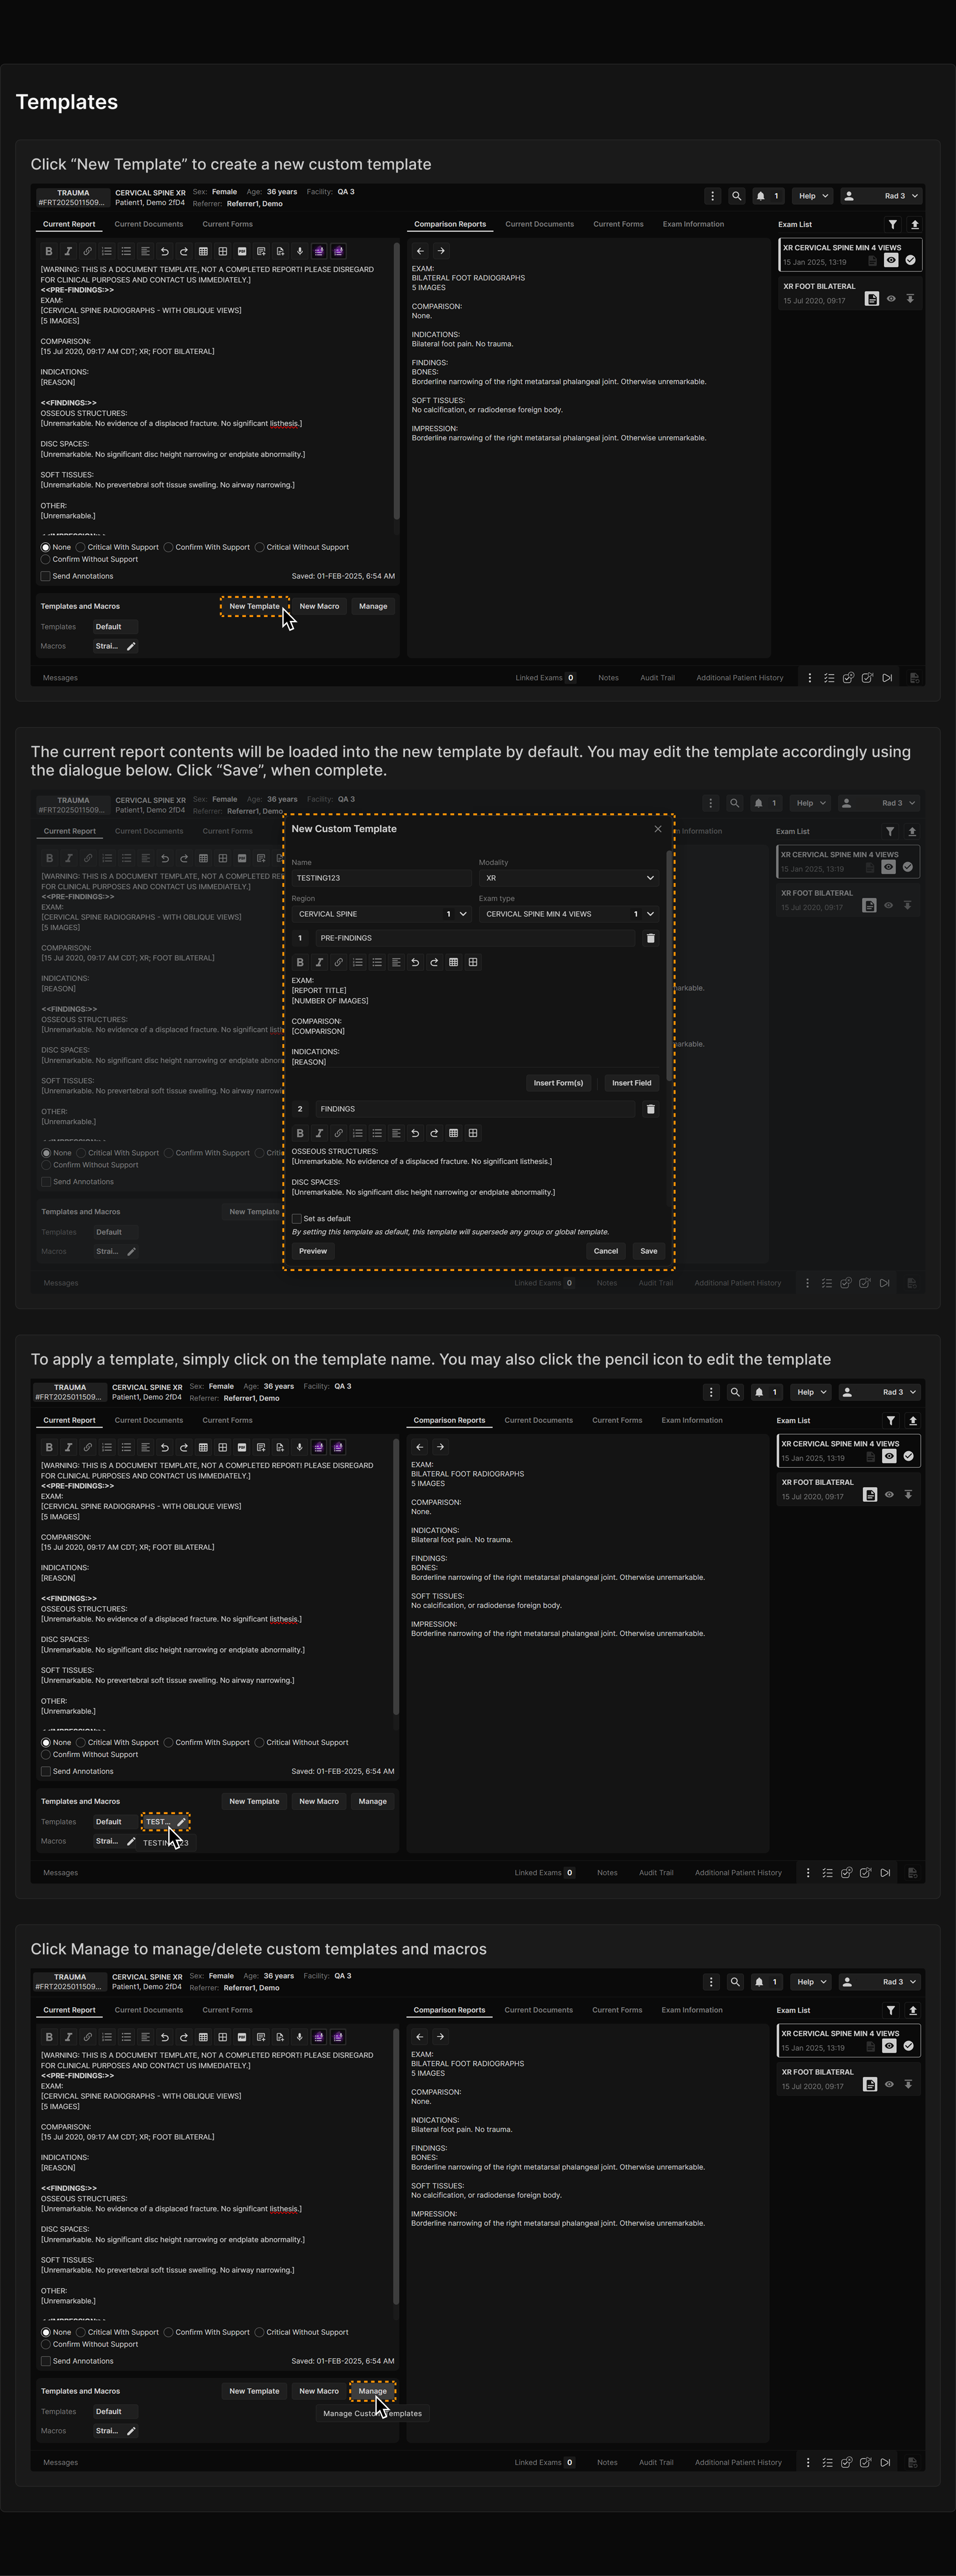The height and width of the screenshot is (2576, 956).
Task: Open Help dropdown in third screenshot header
Action: pos(811,1392)
